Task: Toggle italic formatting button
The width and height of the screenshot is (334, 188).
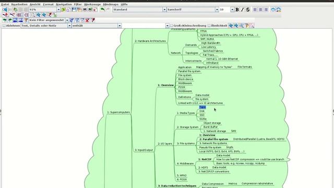Action: click(242, 9)
